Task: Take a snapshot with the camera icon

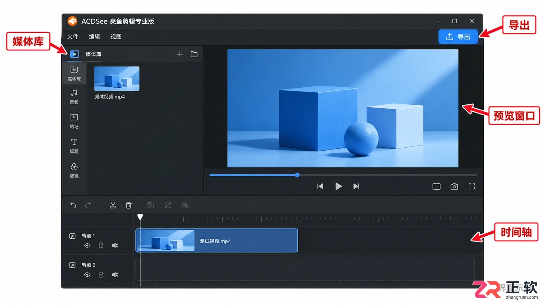Action: pos(454,186)
